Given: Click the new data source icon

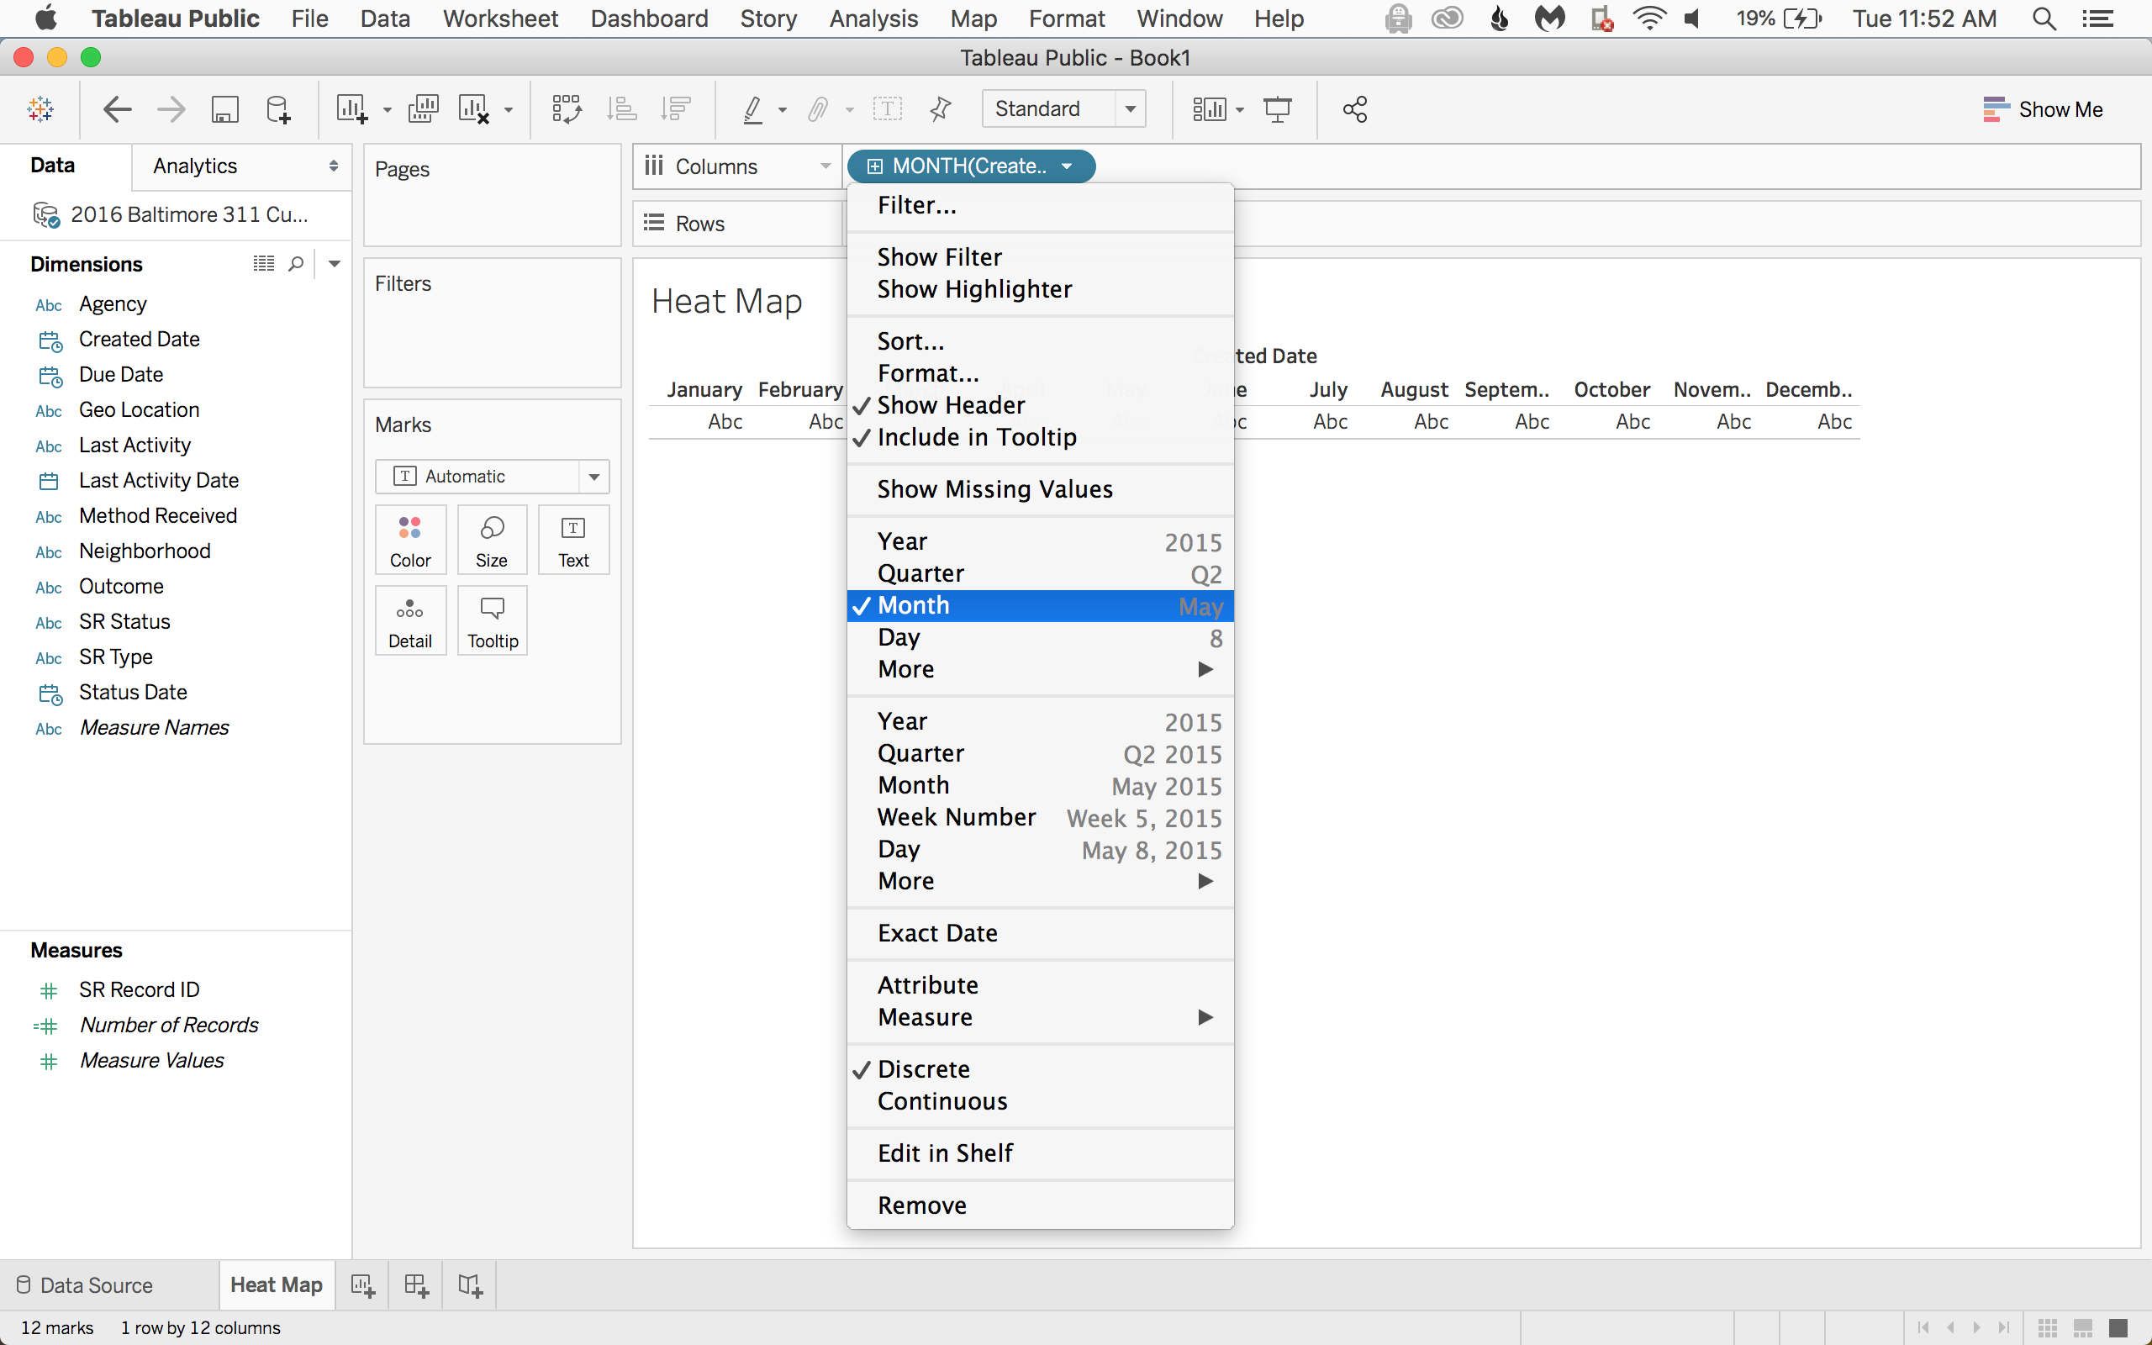Looking at the screenshot, I should [278, 109].
